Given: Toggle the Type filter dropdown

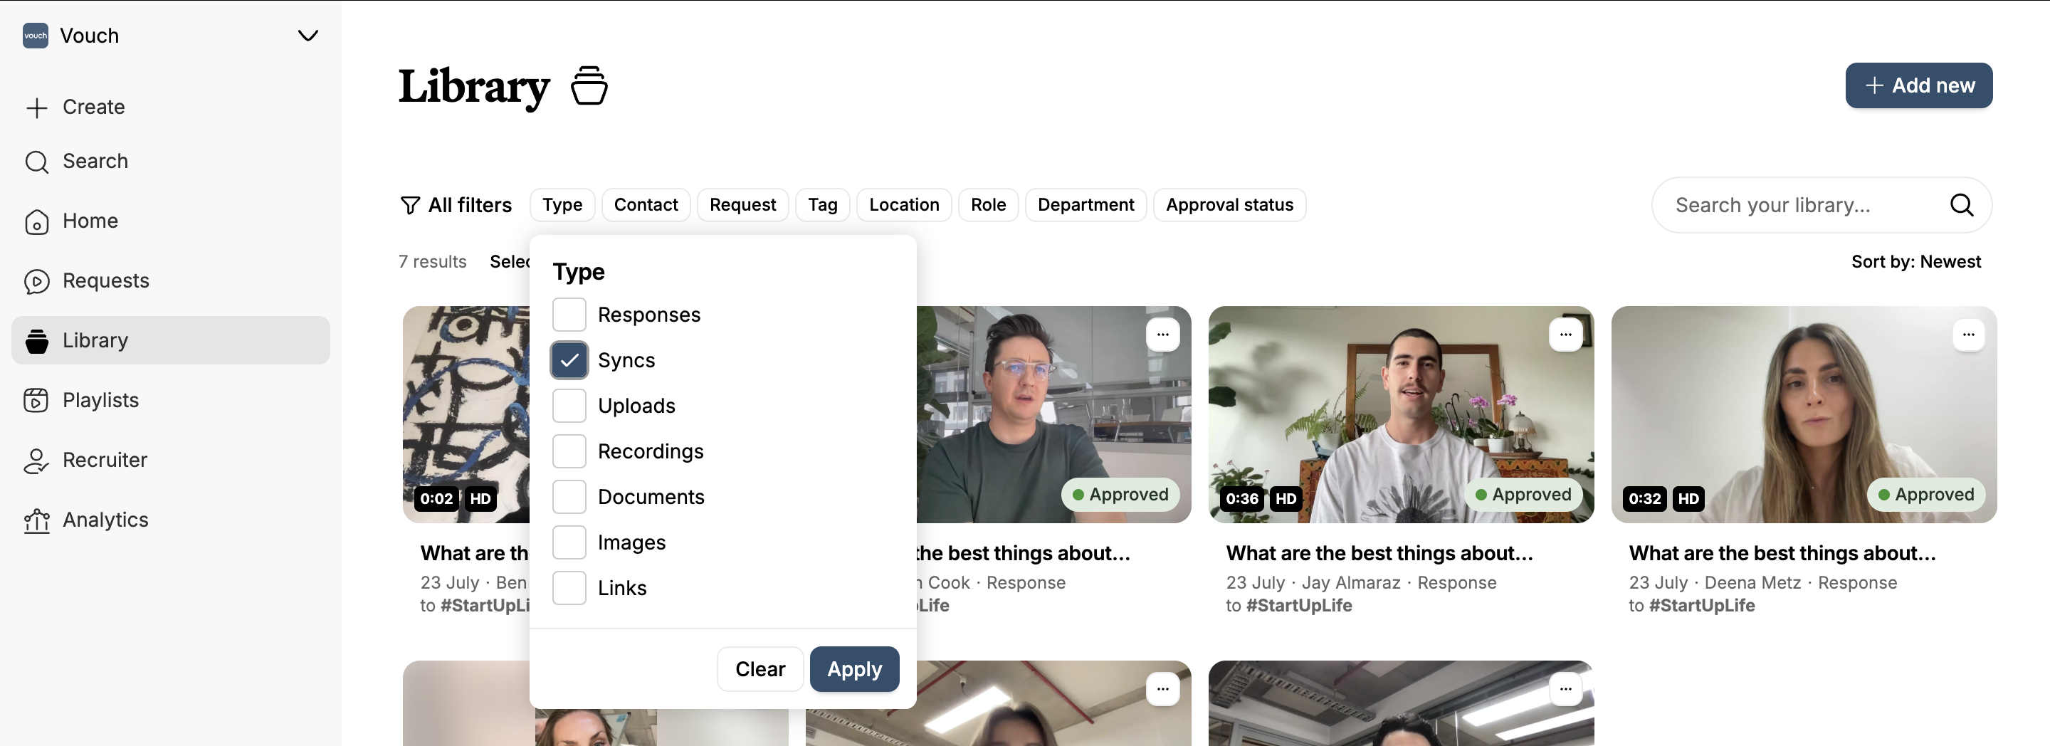Looking at the screenshot, I should (x=562, y=204).
